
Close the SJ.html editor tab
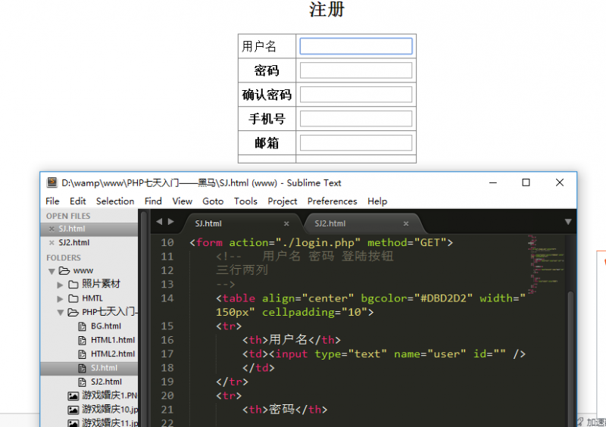coord(286,224)
